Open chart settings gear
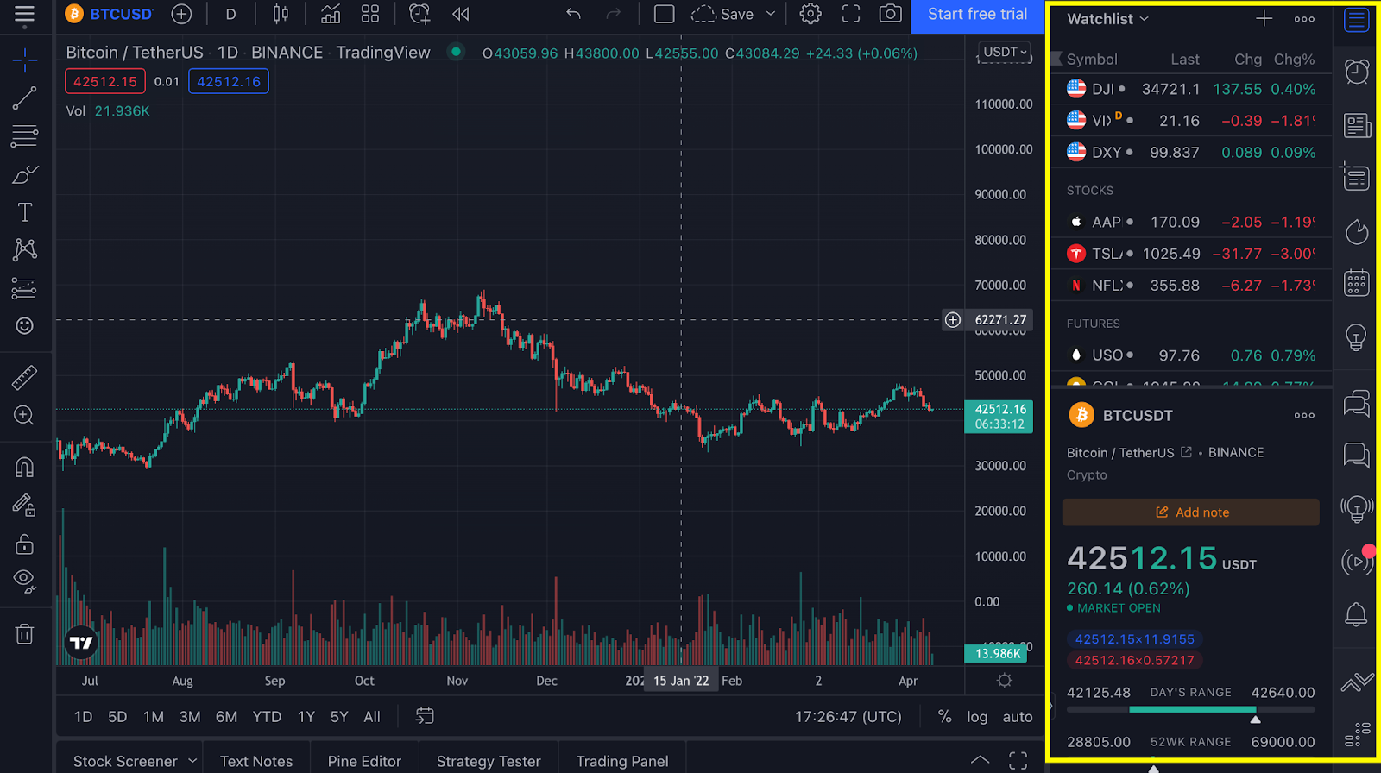The image size is (1381, 773). tap(810, 14)
